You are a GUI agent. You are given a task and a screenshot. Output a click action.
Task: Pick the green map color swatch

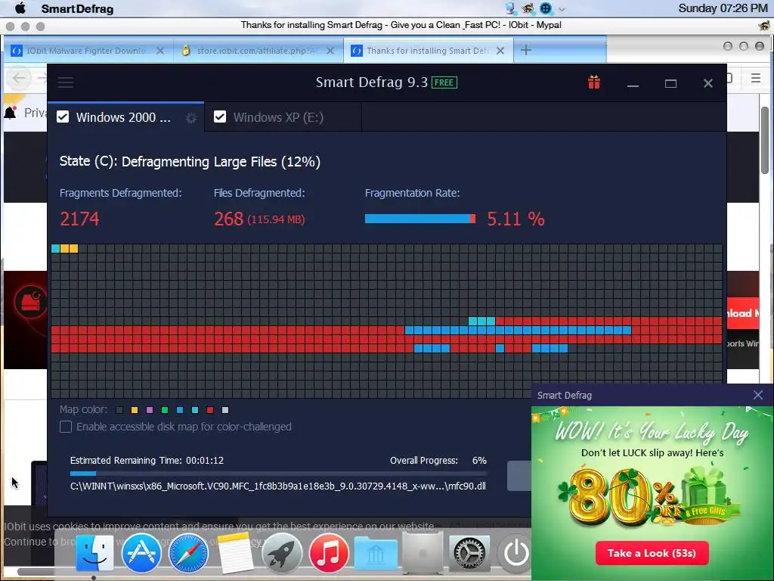[x=165, y=410]
